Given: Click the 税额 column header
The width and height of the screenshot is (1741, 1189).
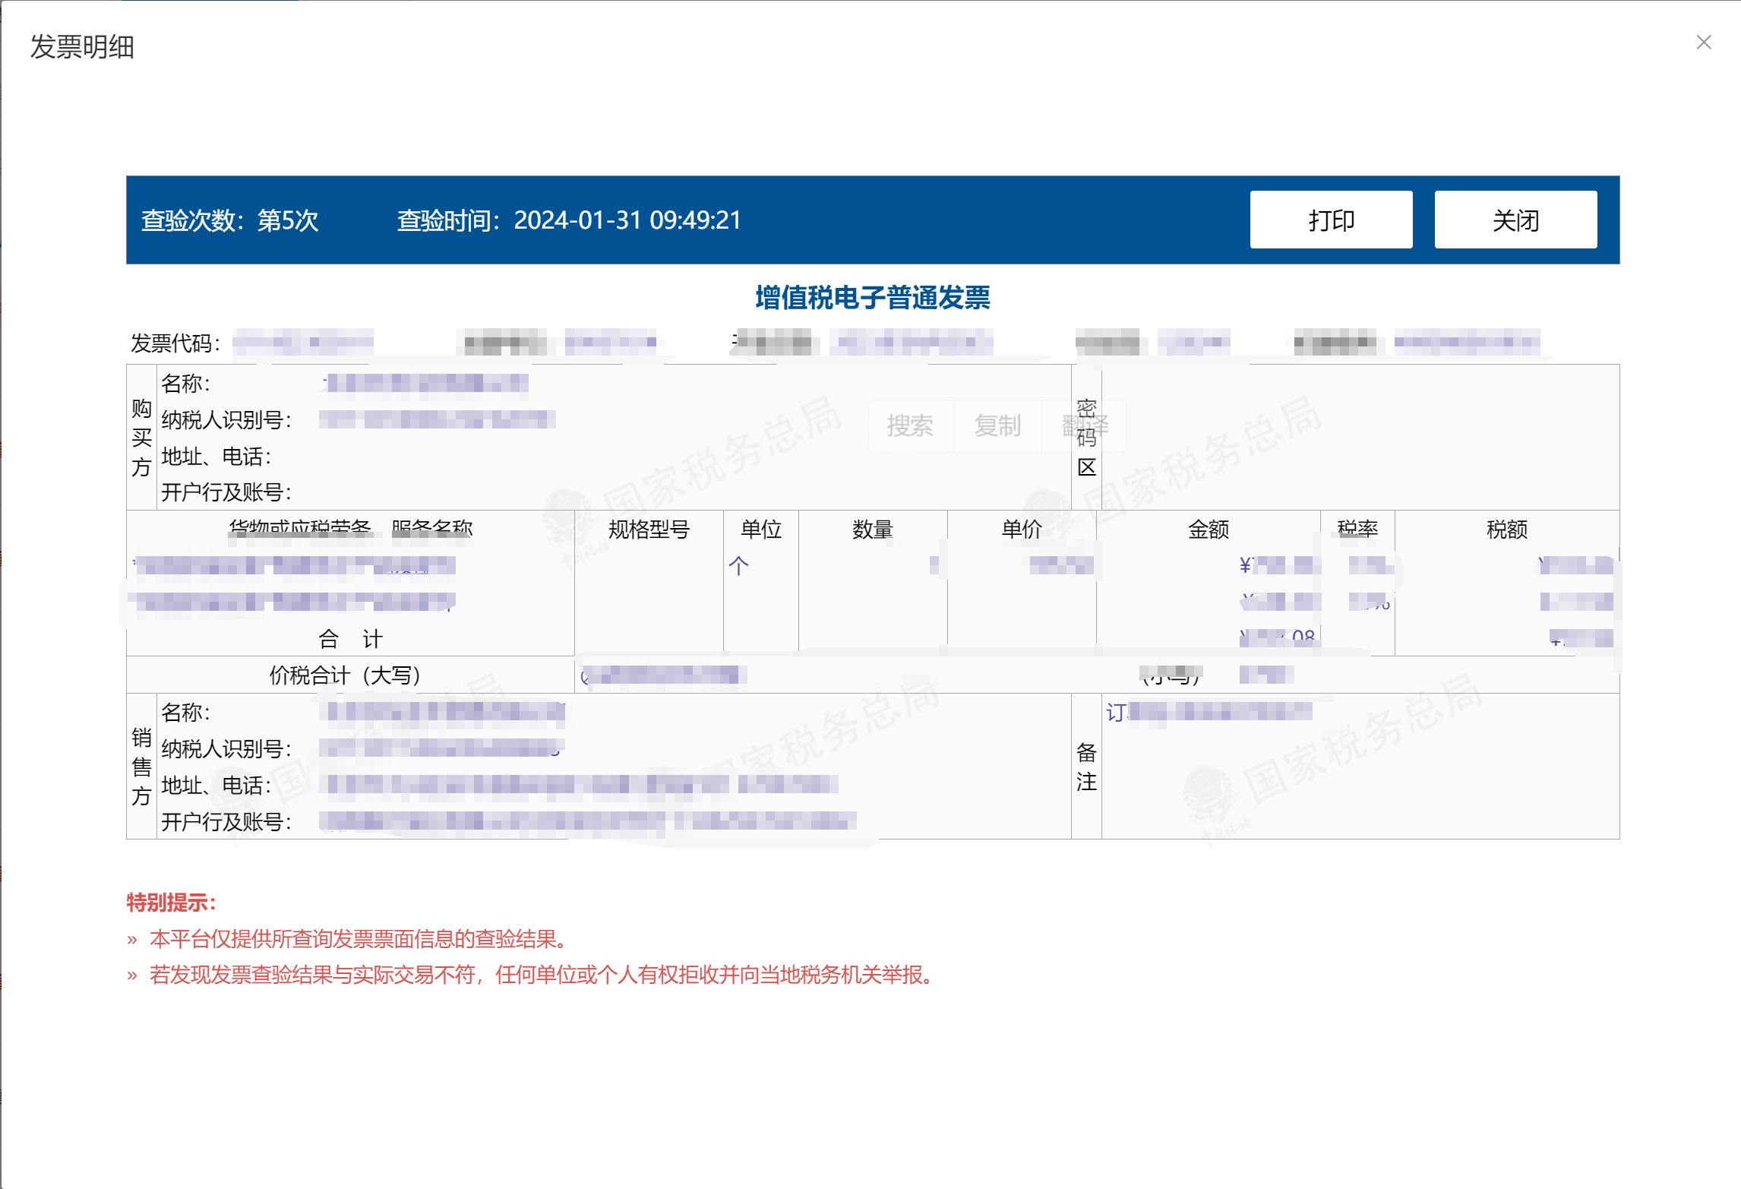Looking at the screenshot, I should pos(1507,530).
